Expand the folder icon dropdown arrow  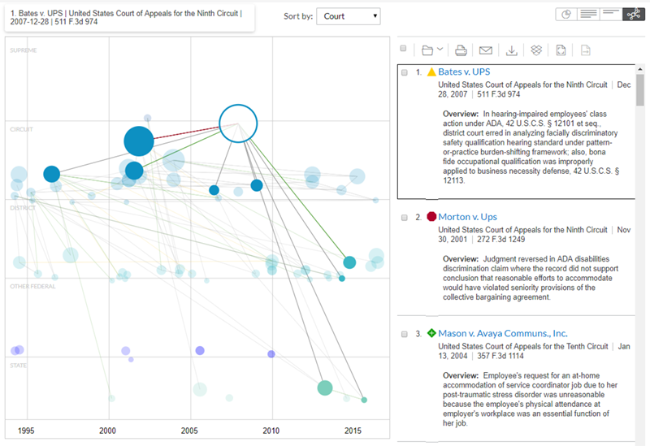click(x=440, y=50)
